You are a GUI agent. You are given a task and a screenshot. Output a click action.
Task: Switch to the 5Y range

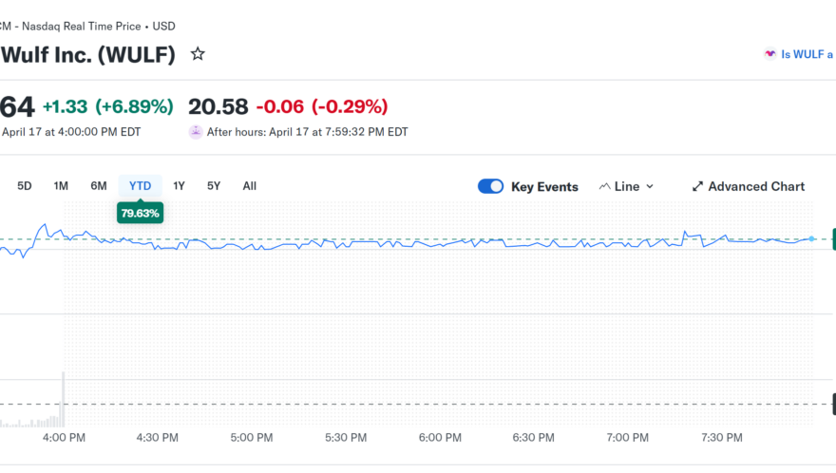[214, 186]
